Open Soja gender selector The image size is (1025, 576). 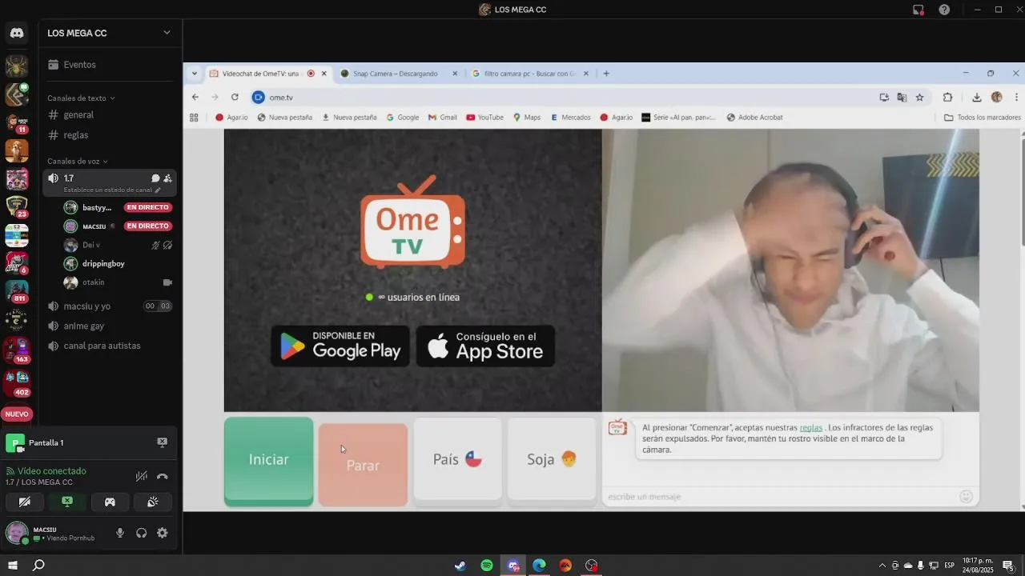pyautogui.click(x=552, y=460)
